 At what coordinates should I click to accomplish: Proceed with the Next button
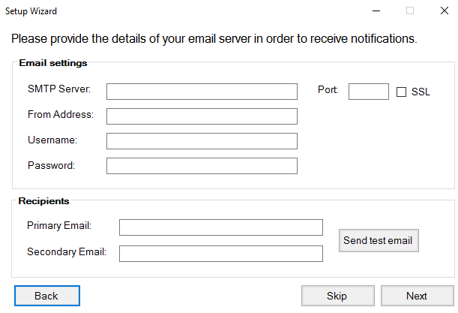pyautogui.click(x=418, y=296)
